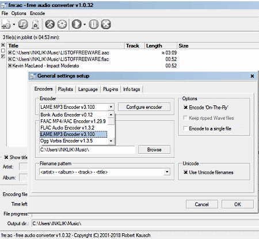
Task: Toggle Use Unicode filenames checkbox
Action: (185, 172)
